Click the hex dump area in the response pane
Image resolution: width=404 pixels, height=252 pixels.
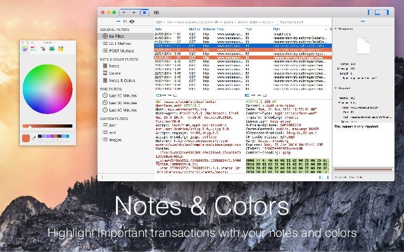[x=287, y=165]
